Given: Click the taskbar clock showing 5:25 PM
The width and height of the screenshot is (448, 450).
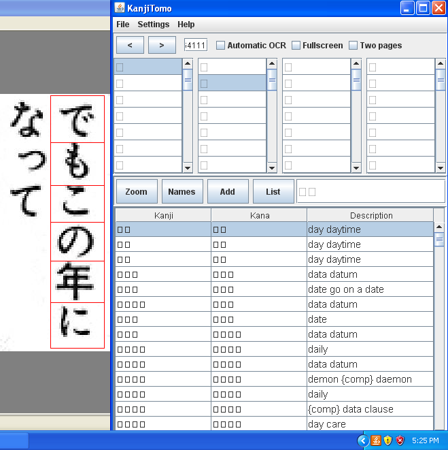Looking at the screenshot, I should point(426,440).
